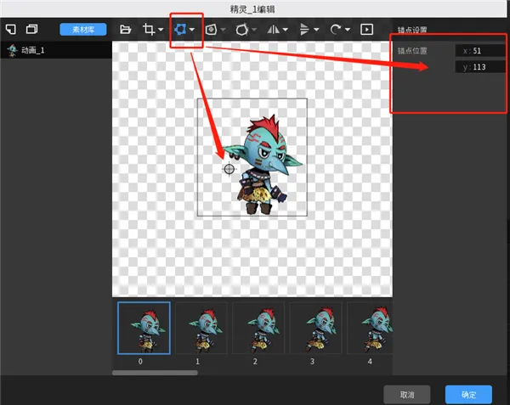This screenshot has width=510, height=405.
Task: Edit the anchor x position field
Action: (x=480, y=51)
